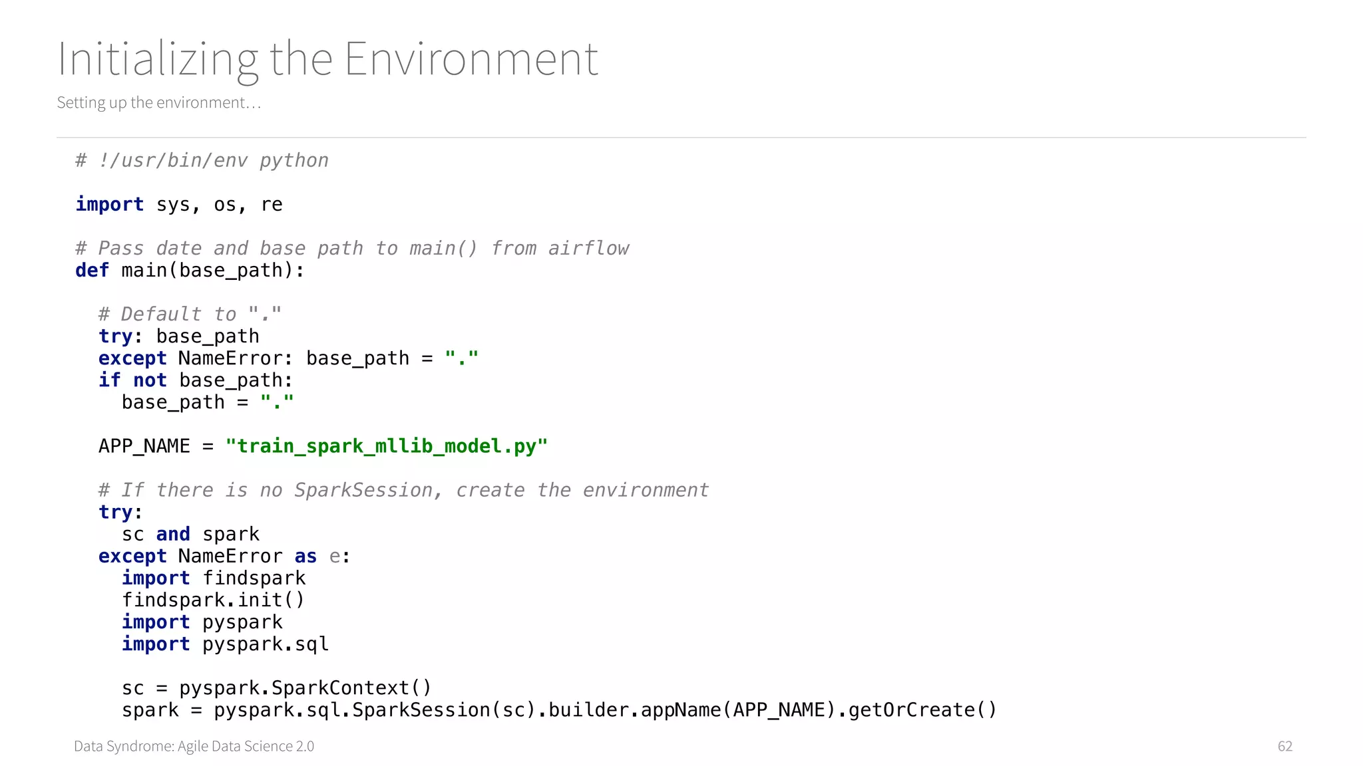
Task: Click the footer 'Data Syndrome: Agile Data Science 2.0'
Action: click(194, 746)
